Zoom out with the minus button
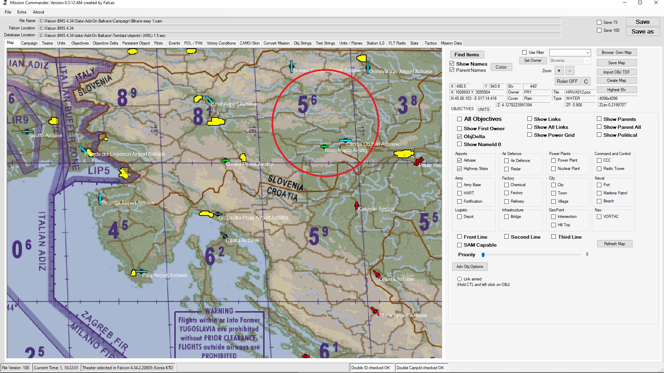This screenshot has width=664, height=373. coord(570,71)
